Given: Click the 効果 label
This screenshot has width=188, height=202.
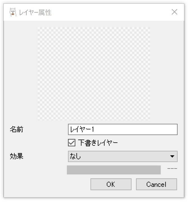Looking at the screenshot, I should pyautogui.click(x=17, y=156).
